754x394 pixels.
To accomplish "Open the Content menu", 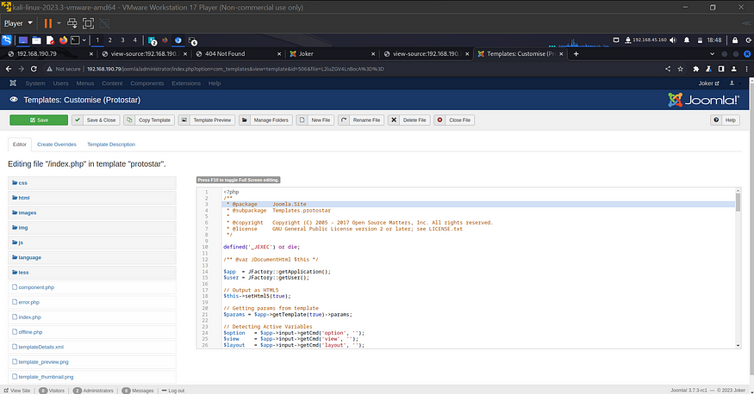I will tap(112, 83).
